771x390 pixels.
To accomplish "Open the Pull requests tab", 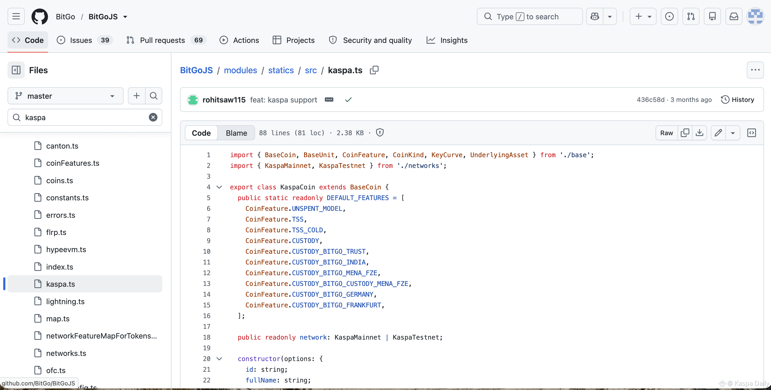I will click(166, 40).
